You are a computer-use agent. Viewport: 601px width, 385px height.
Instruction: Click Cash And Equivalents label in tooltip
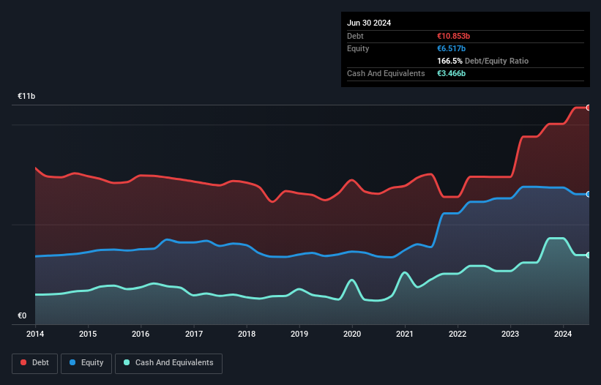tap(386, 73)
